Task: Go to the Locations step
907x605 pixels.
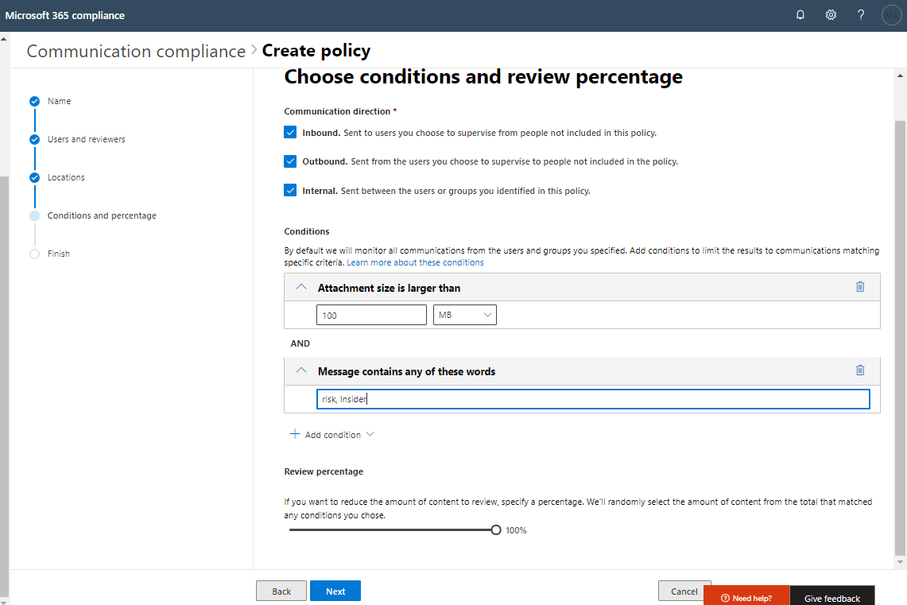Action: click(x=66, y=178)
